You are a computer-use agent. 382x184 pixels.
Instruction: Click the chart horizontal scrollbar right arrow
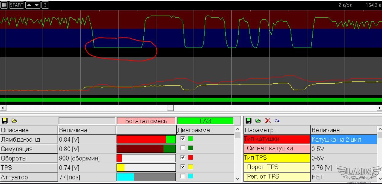379,108
